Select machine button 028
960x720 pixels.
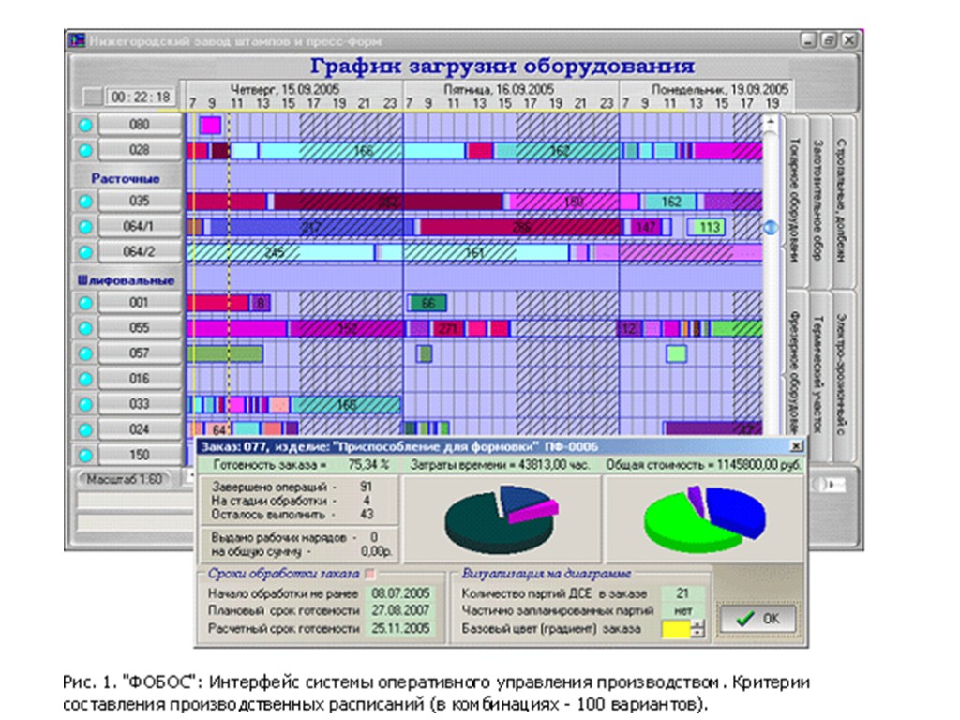click(x=140, y=150)
